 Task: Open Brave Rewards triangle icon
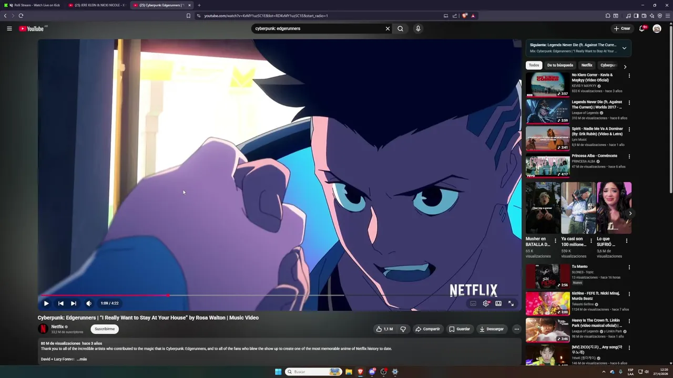[x=473, y=16]
